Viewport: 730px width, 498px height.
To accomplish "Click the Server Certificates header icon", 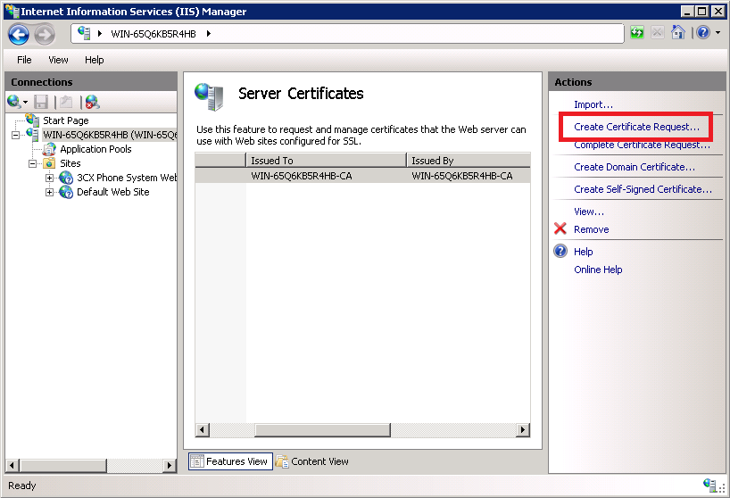I will point(209,96).
